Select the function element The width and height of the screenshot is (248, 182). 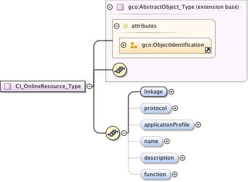[155, 175]
